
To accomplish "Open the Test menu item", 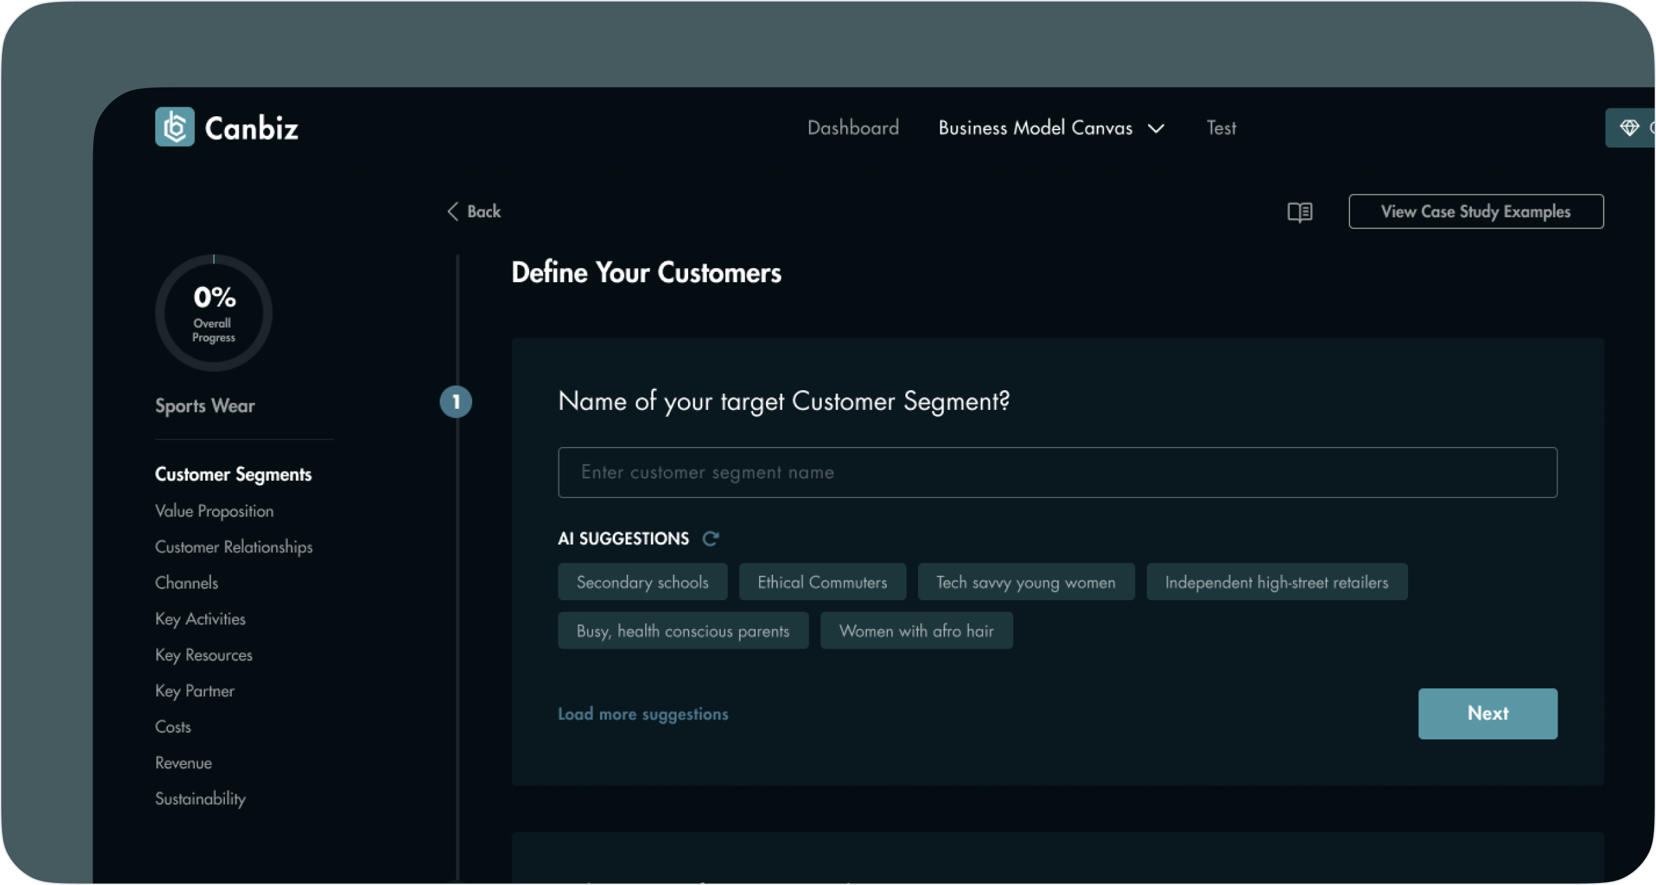I will pos(1220,128).
